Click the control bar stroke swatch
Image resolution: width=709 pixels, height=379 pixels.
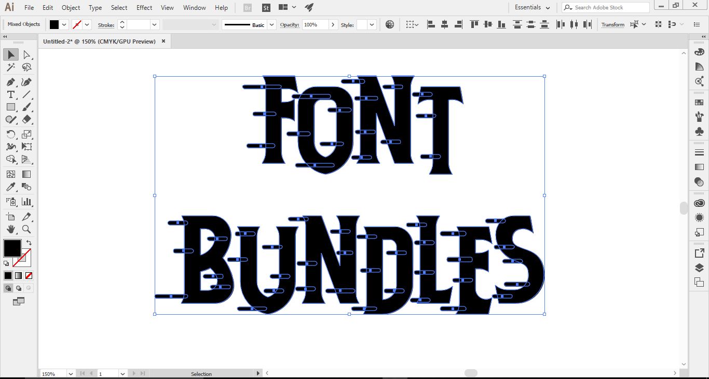coord(77,24)
